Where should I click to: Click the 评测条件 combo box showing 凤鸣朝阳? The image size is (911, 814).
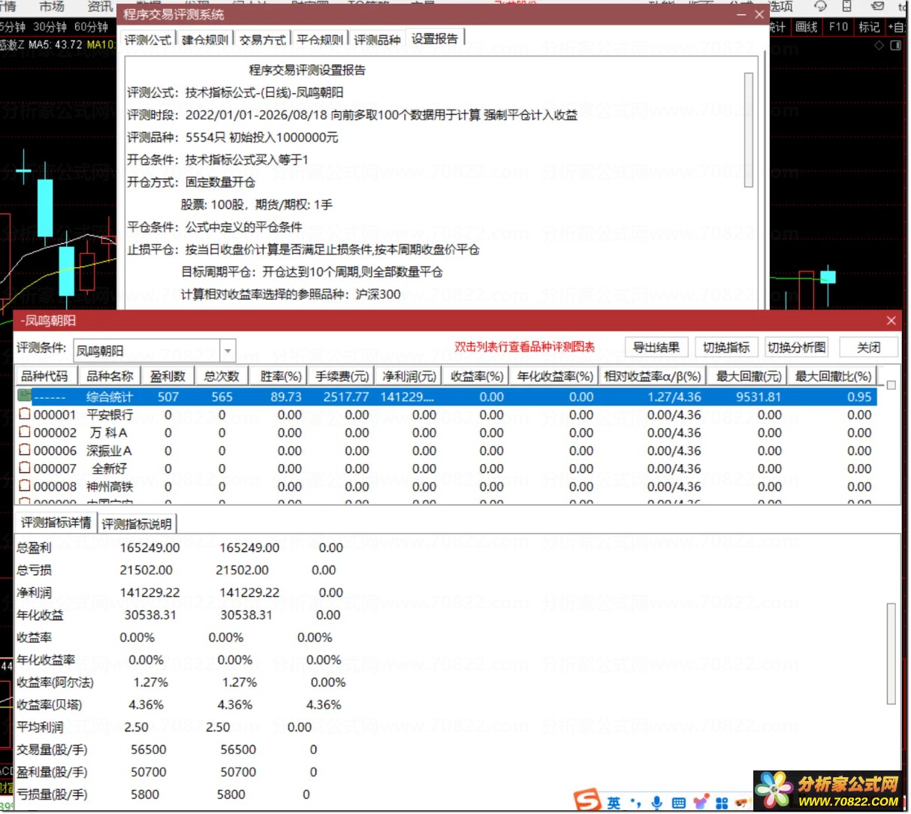(x=154, y=351)
